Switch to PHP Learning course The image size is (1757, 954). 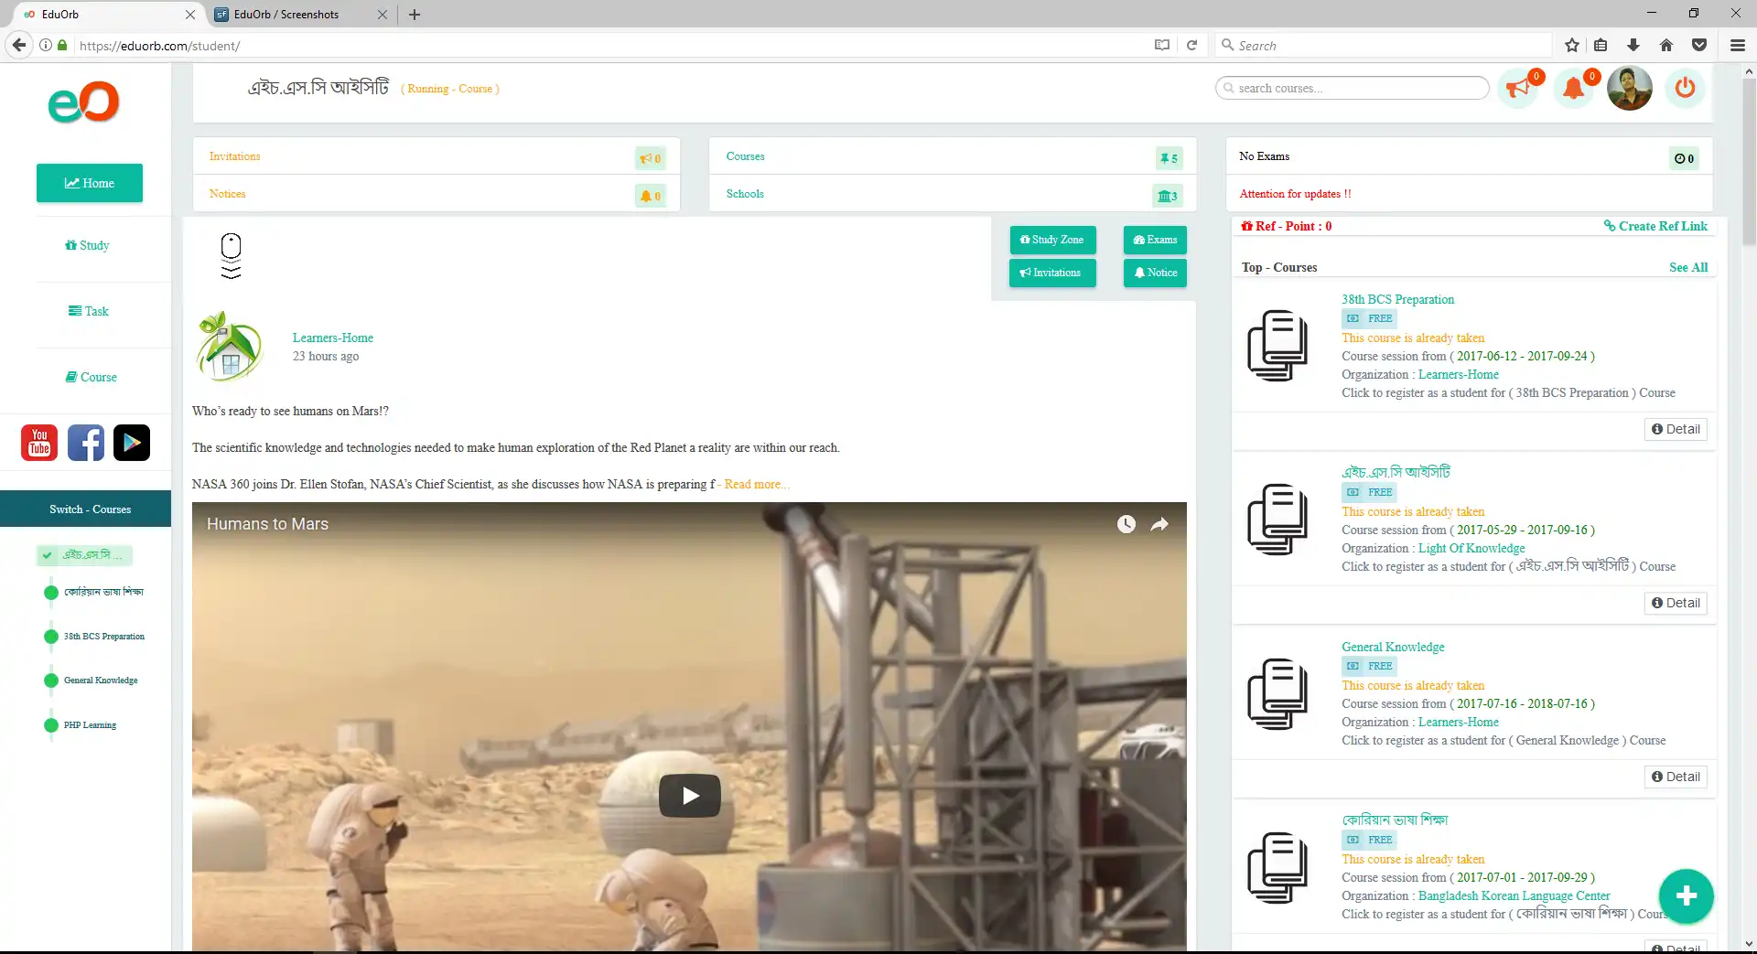coord(90,725)
